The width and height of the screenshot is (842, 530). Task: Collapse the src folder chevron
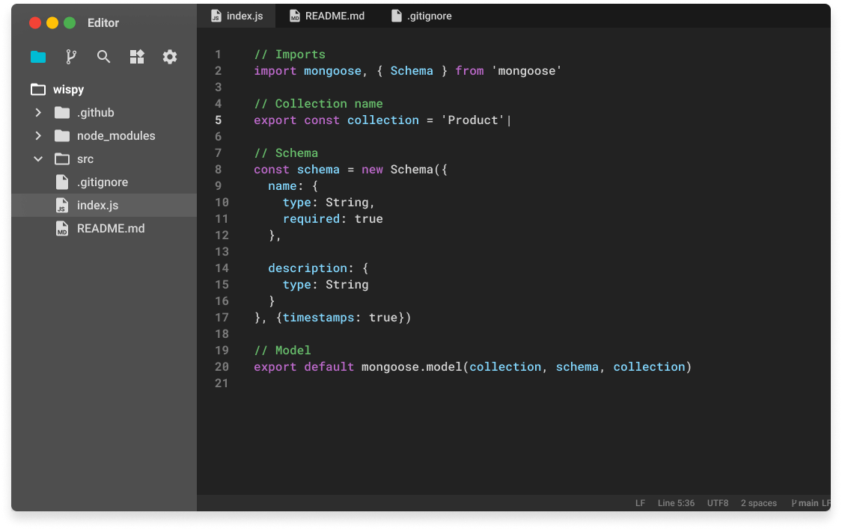click(x=38, y=158)
